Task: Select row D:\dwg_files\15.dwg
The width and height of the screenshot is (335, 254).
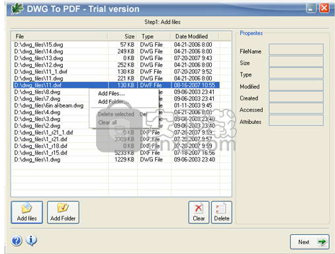Action: pos(117,45)
